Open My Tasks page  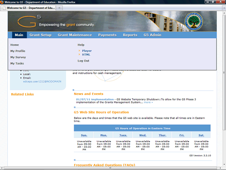(17, 63)
